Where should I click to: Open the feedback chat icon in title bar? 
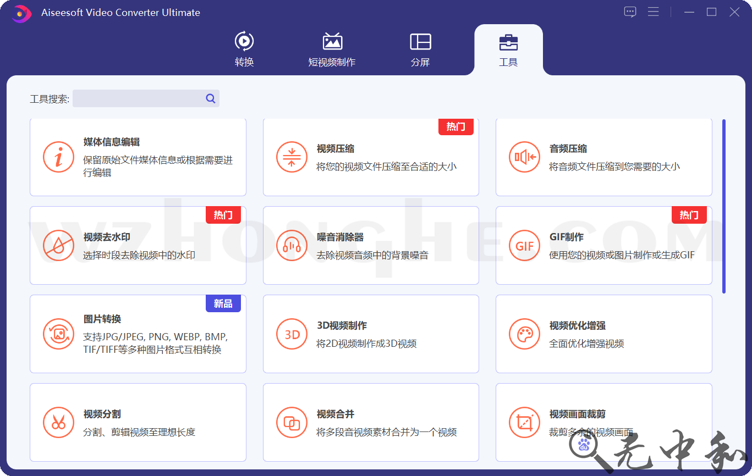pos(629,12)
